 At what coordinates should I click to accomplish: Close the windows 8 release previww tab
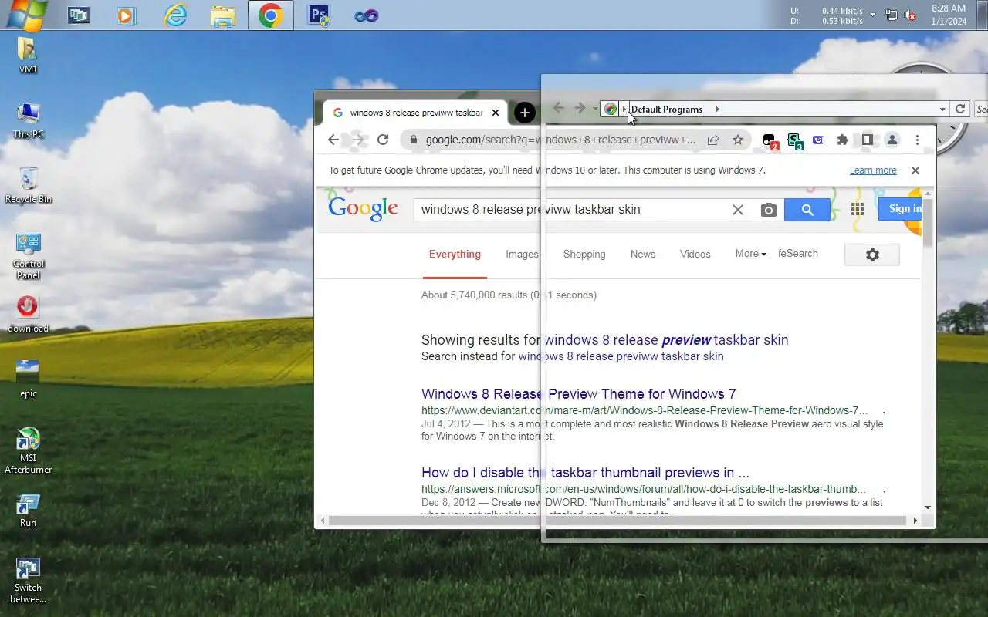click(496, 113)
